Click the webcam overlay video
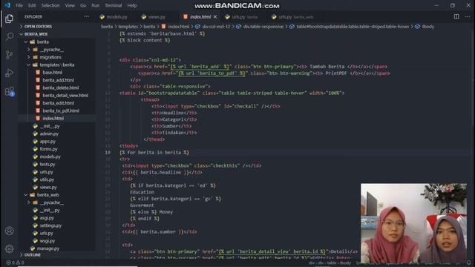This screenshot has width=475, height=267. click(x=414, y=223)
